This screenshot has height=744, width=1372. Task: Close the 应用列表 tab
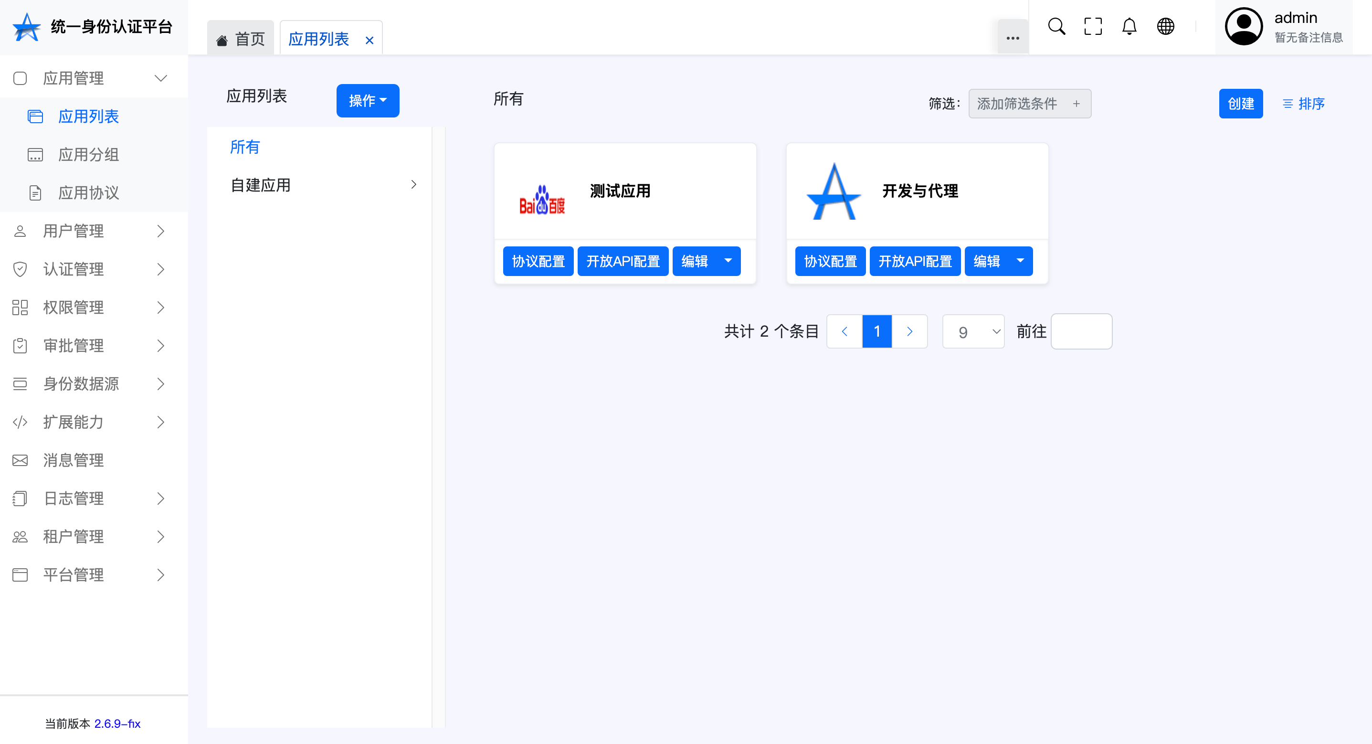click(369, 41)
